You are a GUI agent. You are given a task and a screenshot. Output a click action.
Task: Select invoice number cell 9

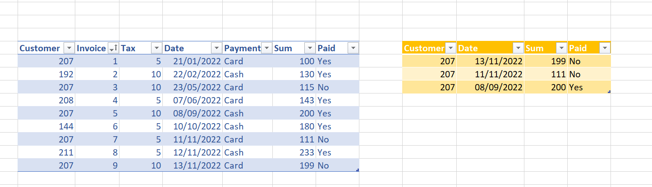click(97, 165)
